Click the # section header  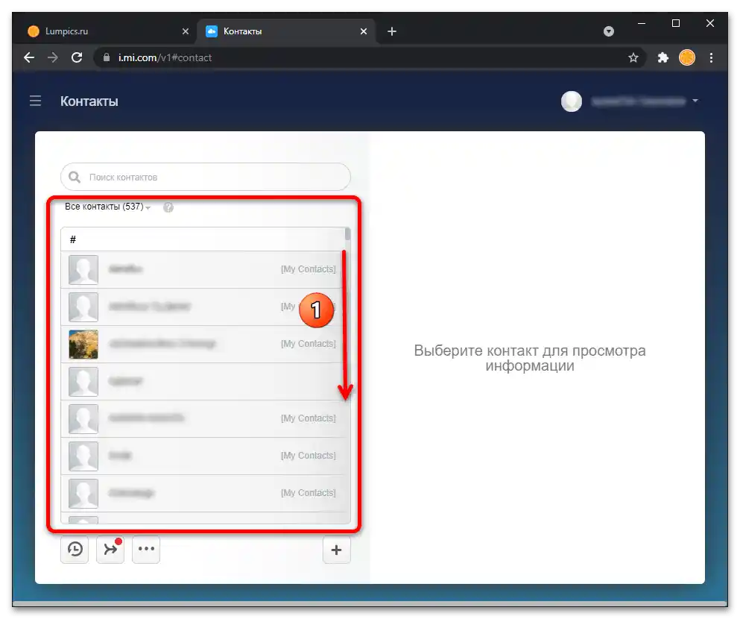click(x=203, y=239)
